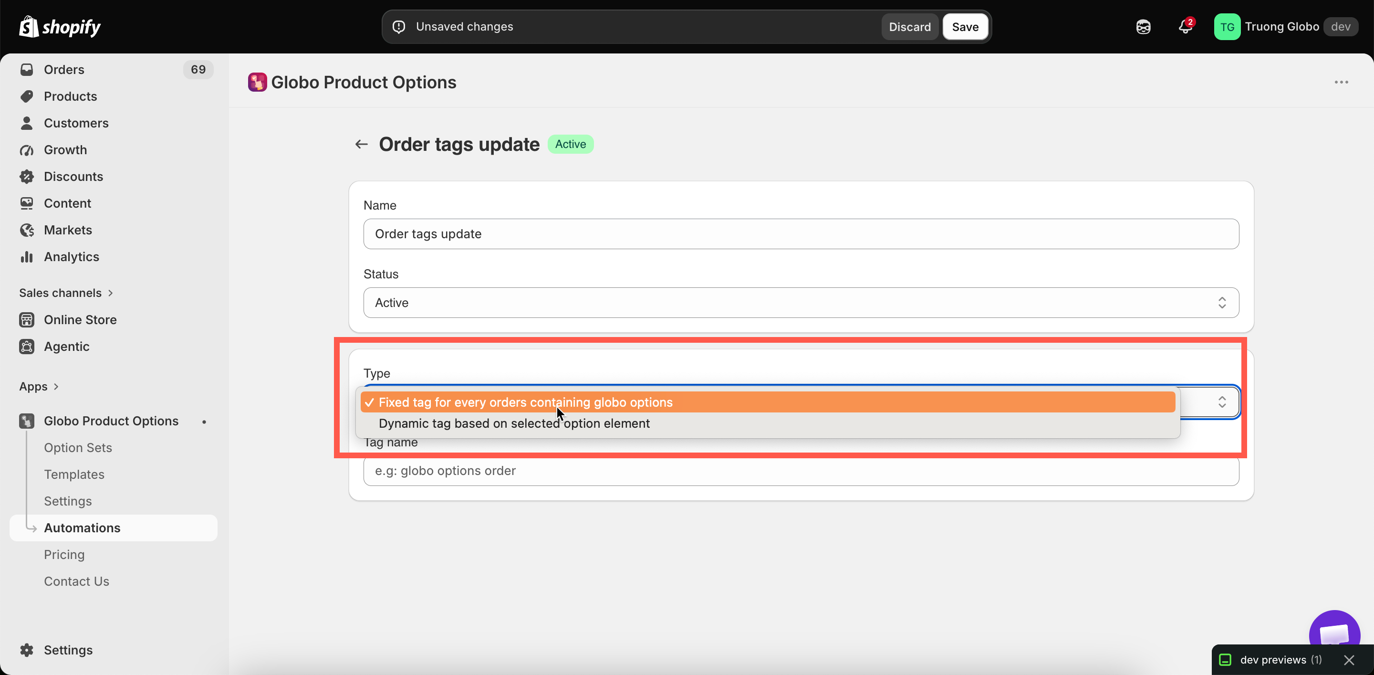Click the Online Store storefront icon
1374x675 pixels.
click(27, 320)
